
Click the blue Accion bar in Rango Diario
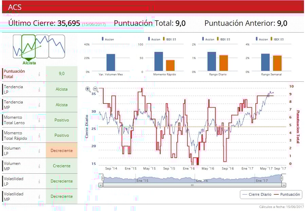click(x=212, y=61)
